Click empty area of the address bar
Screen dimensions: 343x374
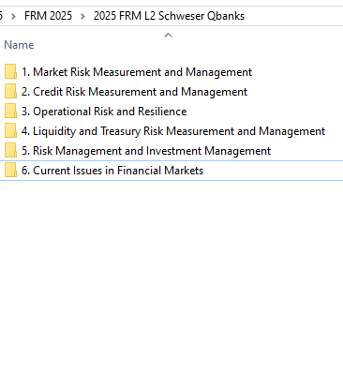coord(293,16)
